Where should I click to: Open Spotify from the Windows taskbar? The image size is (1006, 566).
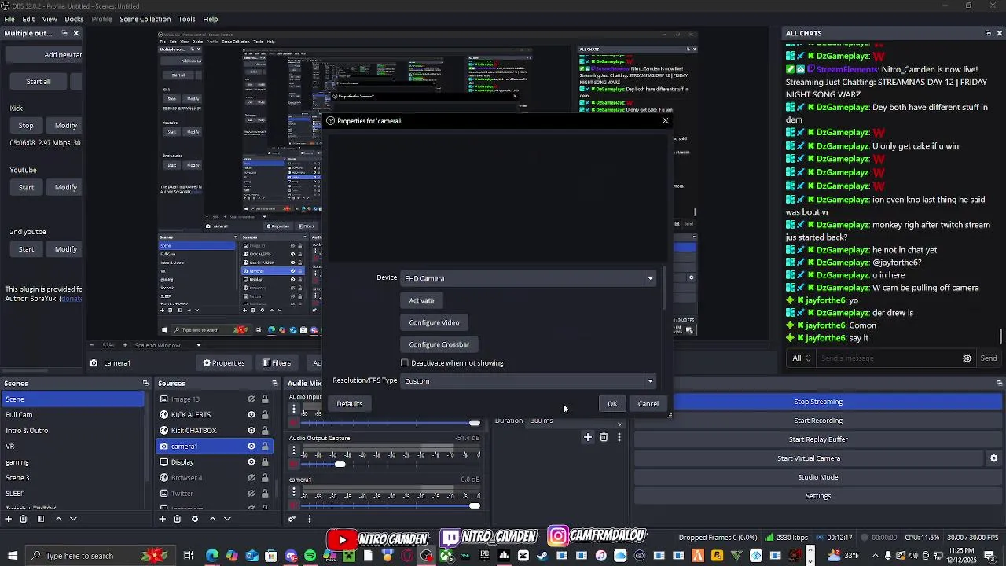click(310, 556)
